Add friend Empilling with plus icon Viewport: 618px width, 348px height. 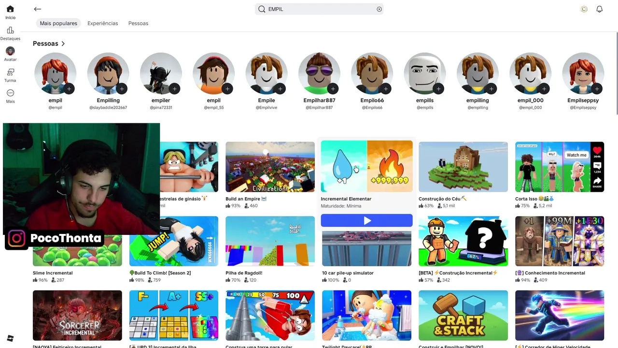click(x=122, y=88)
